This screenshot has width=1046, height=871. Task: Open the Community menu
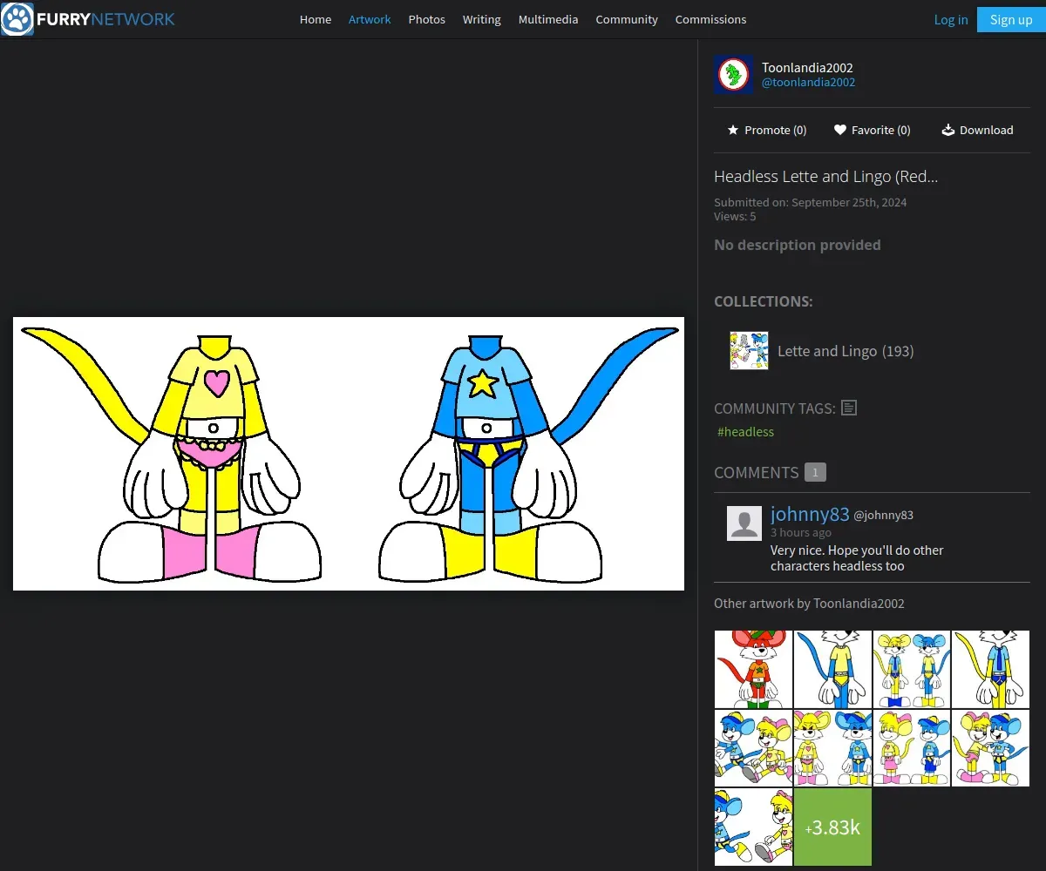coord(627,19)
